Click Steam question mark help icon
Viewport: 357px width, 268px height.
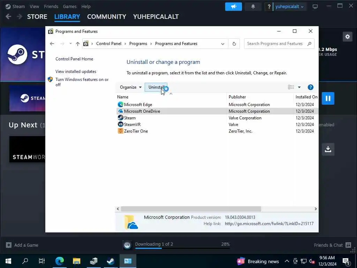coord(269,7)
